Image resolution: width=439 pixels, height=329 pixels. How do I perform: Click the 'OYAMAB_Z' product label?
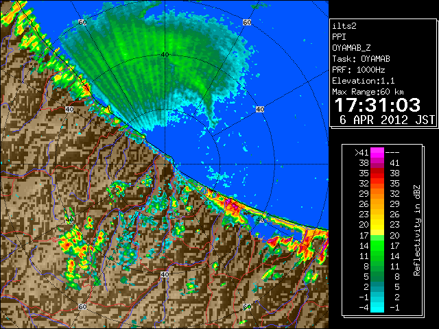pyautogui.click(x=351, y=48)
